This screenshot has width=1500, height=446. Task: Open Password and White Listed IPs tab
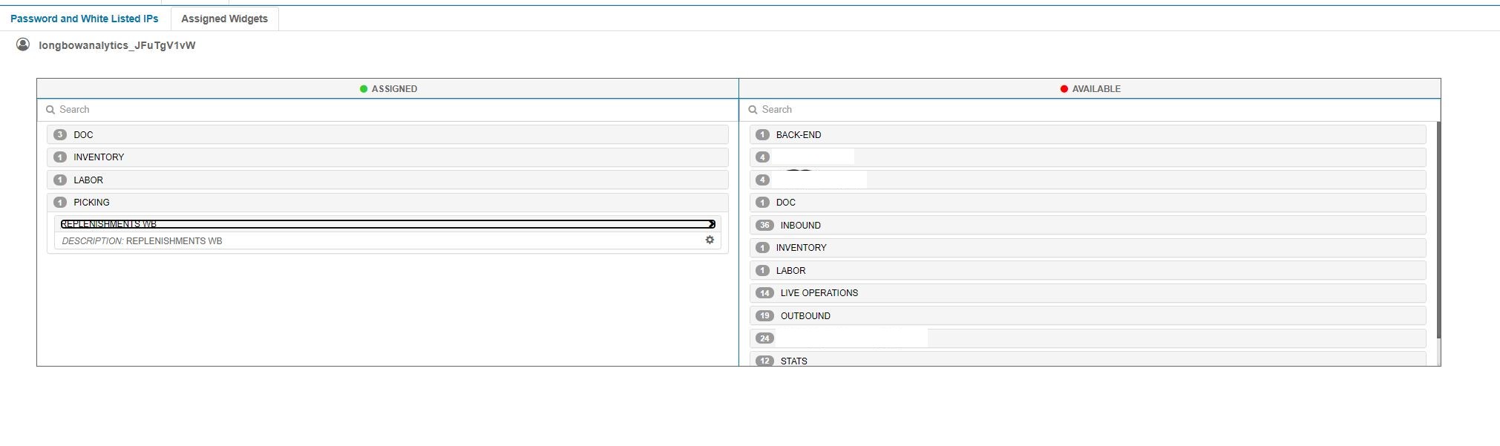point(84,19)
